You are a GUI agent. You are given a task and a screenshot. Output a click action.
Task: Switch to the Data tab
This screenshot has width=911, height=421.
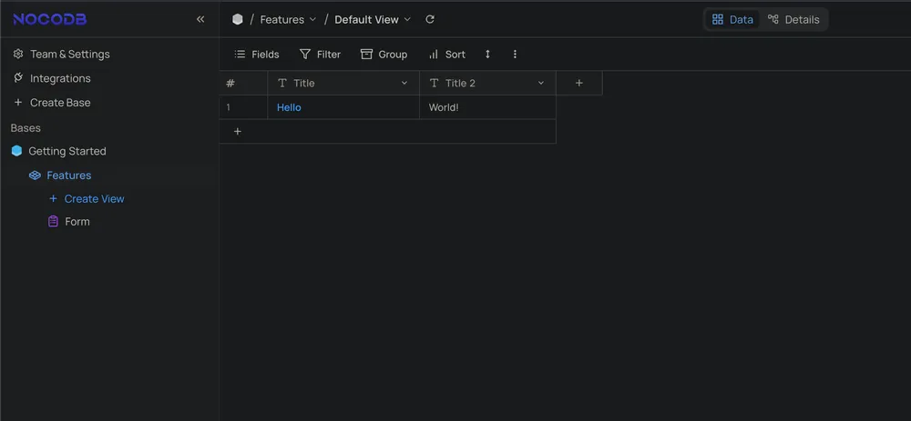point(732,19)
